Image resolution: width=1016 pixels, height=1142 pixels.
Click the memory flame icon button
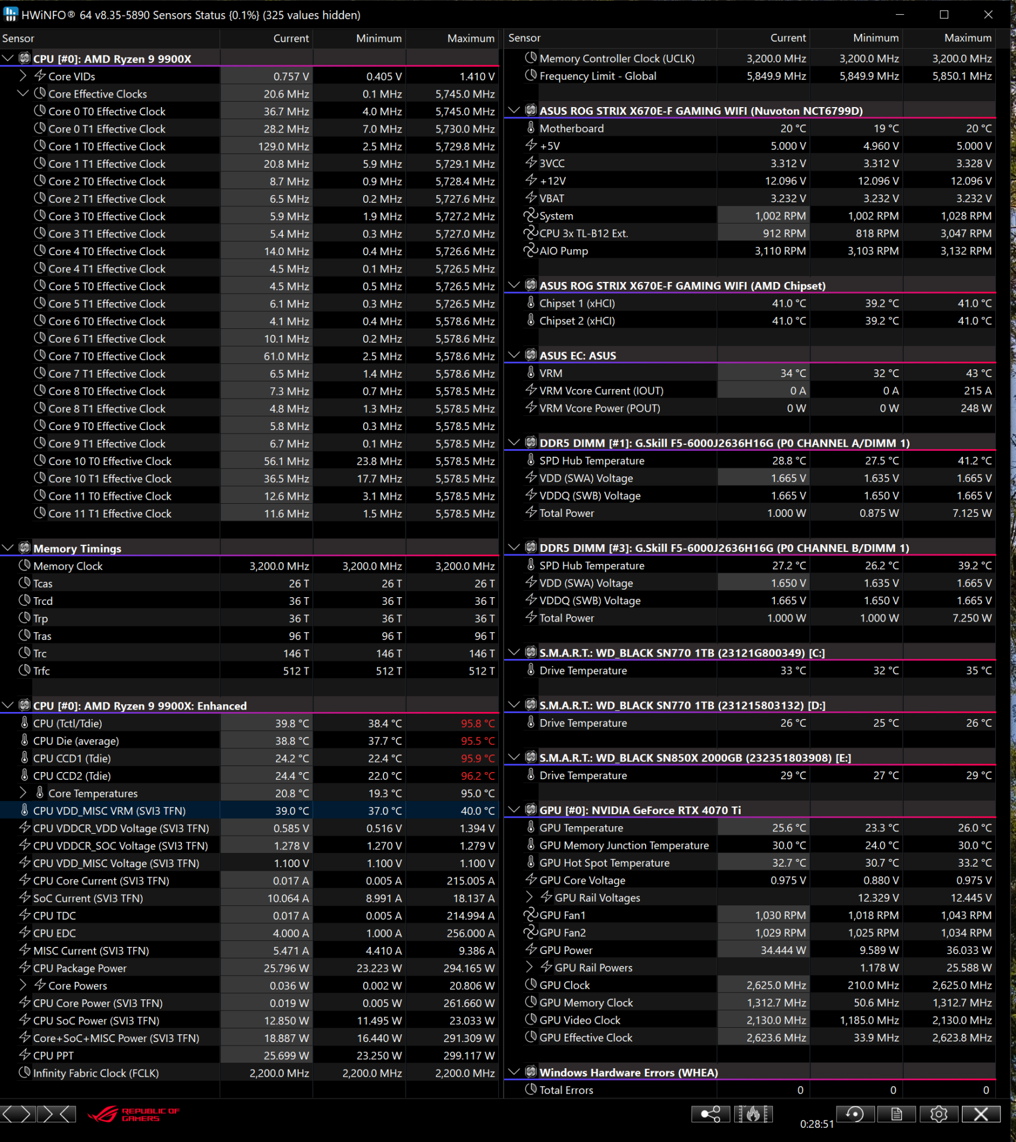(x=753, y=1114)
